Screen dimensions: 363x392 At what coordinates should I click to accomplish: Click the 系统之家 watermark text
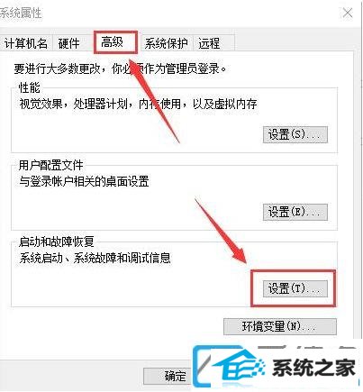(x=313, y=368)
